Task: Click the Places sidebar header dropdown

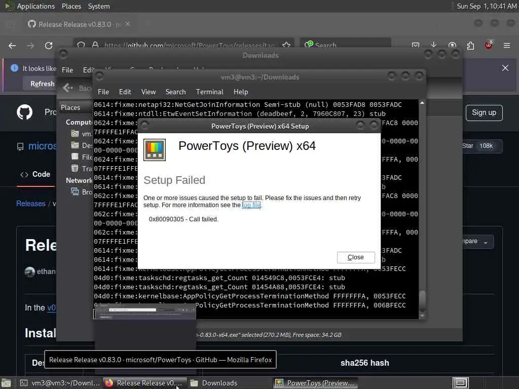Action: 76,107
